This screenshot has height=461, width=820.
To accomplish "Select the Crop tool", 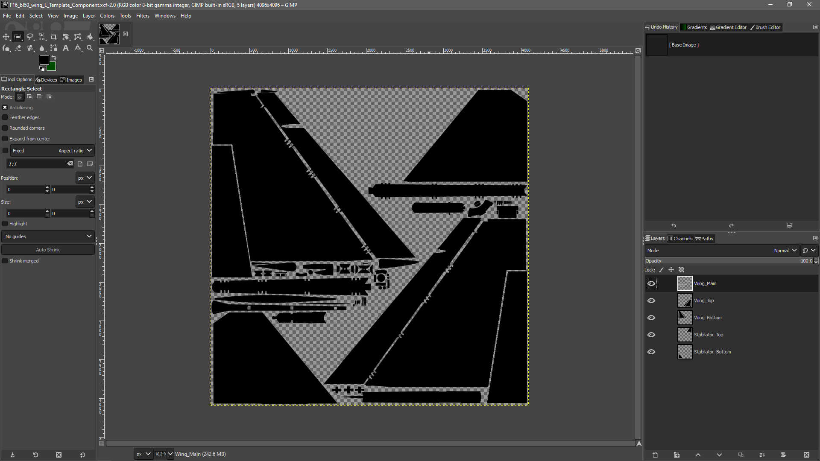I will coord(54,37).
